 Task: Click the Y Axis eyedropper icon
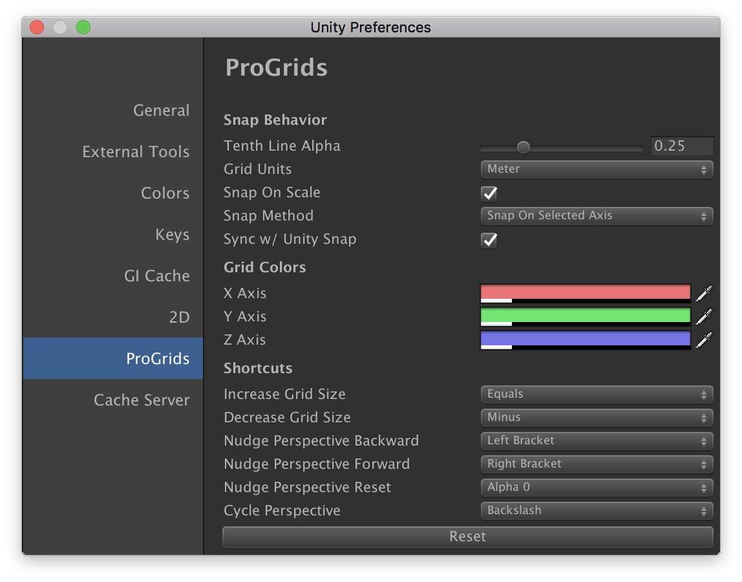coord(704,317)
